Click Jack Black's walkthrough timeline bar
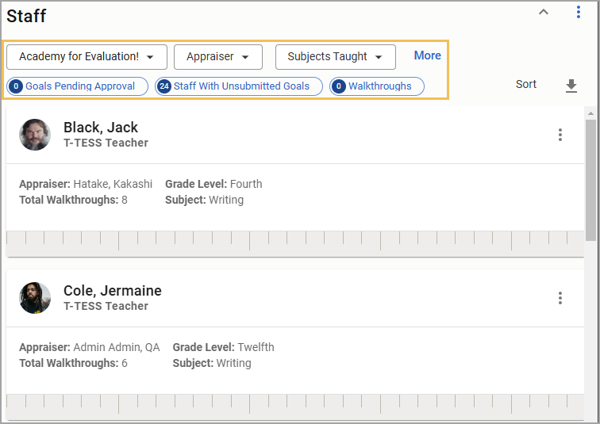 click(x=295, y=243)
